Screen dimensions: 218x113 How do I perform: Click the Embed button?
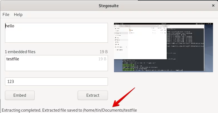(x=20, y=95)
